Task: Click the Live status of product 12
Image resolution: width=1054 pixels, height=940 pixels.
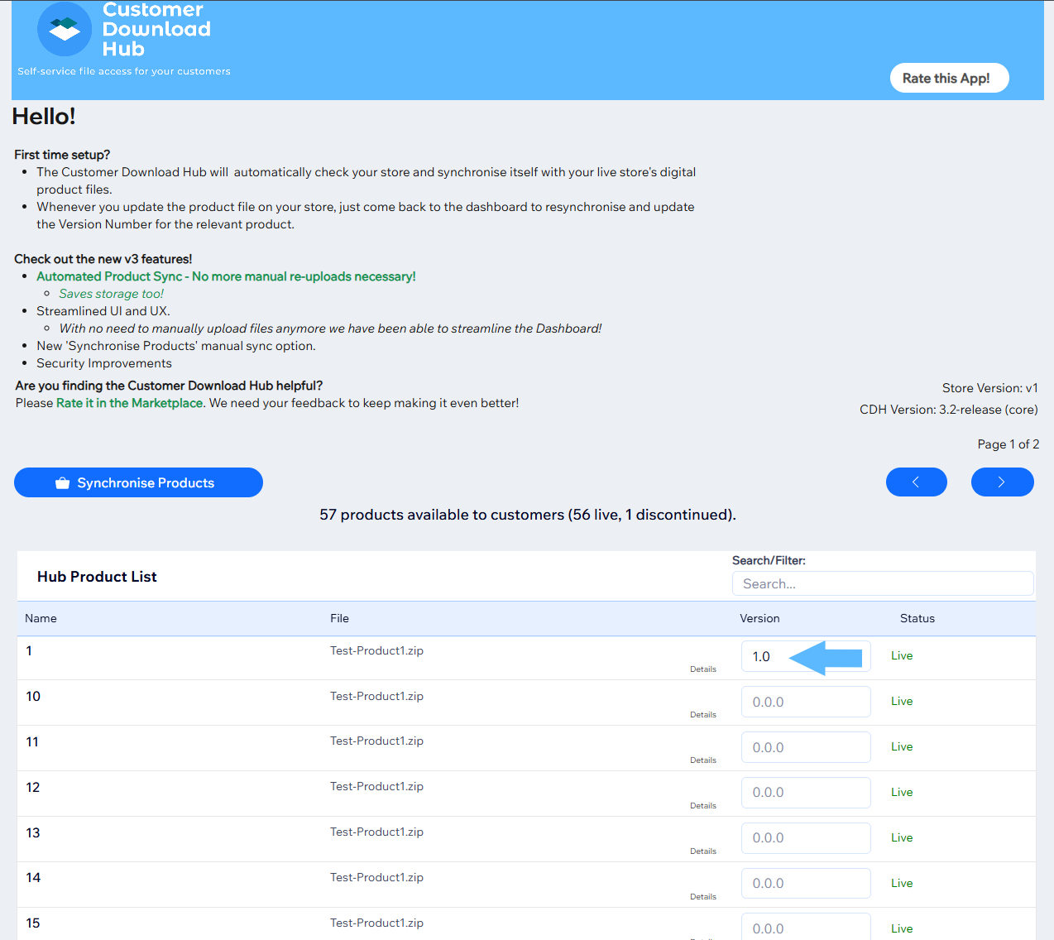Action: (x=902, y=792)
